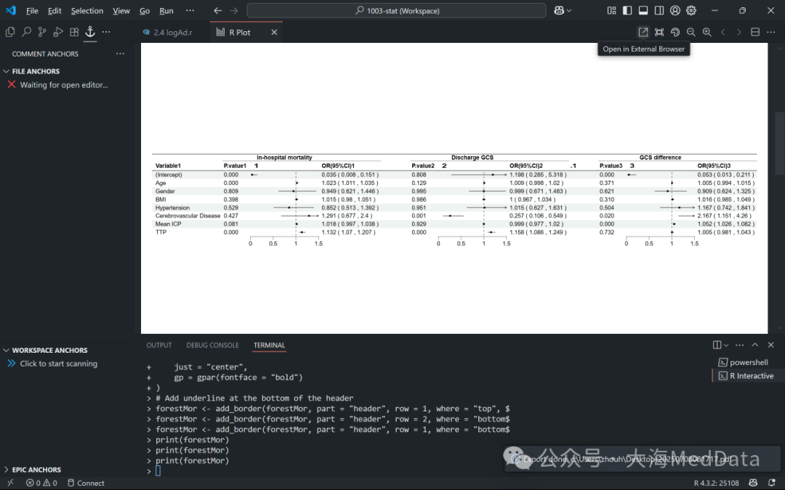The image size is (785, 490).
Task: Open editor more actions ellipsis
Action: 771,32
